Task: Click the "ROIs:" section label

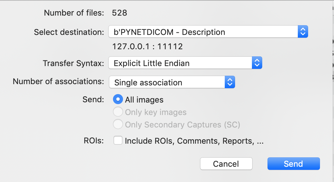Action: (95, 140)
